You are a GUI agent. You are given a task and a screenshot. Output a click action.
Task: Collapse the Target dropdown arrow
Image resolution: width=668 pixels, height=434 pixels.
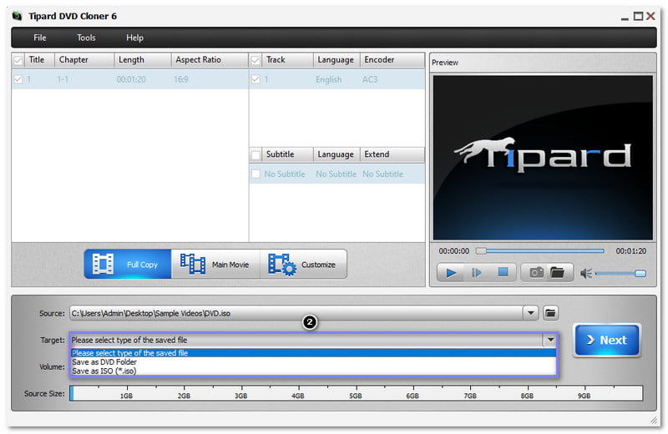tap(550, 340)
